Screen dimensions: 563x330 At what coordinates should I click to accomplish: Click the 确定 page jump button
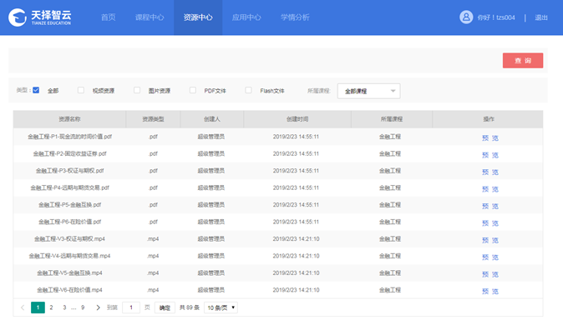165,307
